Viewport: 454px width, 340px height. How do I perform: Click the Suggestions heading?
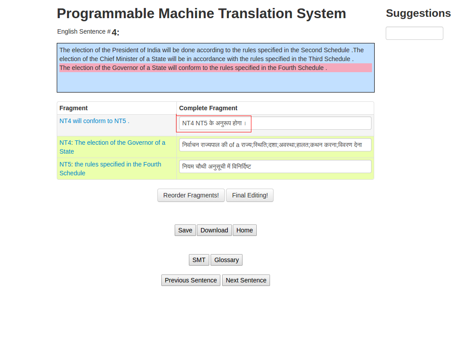[419, 13]
